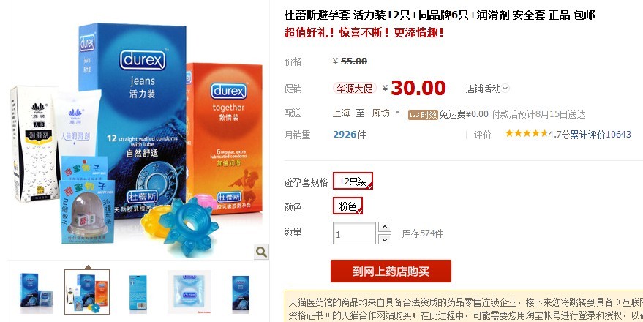Select the 粉色 color option

(347, 206)
